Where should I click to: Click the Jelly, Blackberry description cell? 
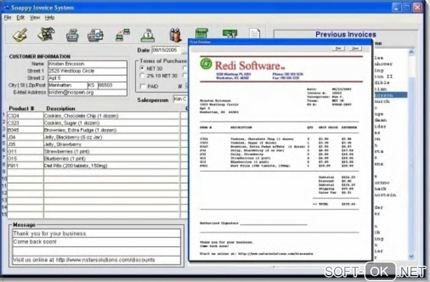tap(111, 137)
